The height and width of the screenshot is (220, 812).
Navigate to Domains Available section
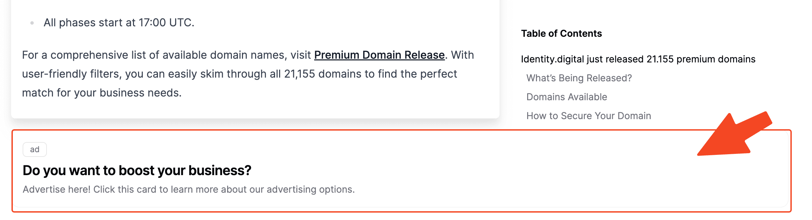tap(567, 97)
